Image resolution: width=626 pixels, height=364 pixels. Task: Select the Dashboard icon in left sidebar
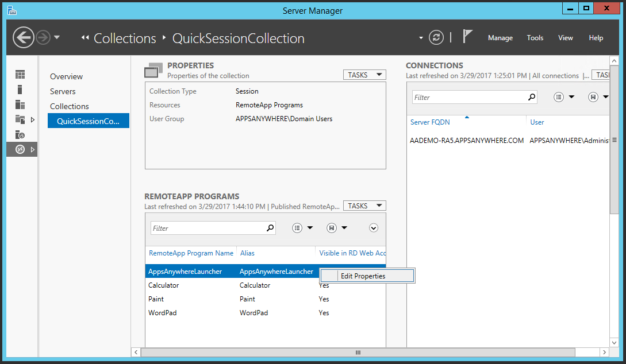click(x=20, y=75)
